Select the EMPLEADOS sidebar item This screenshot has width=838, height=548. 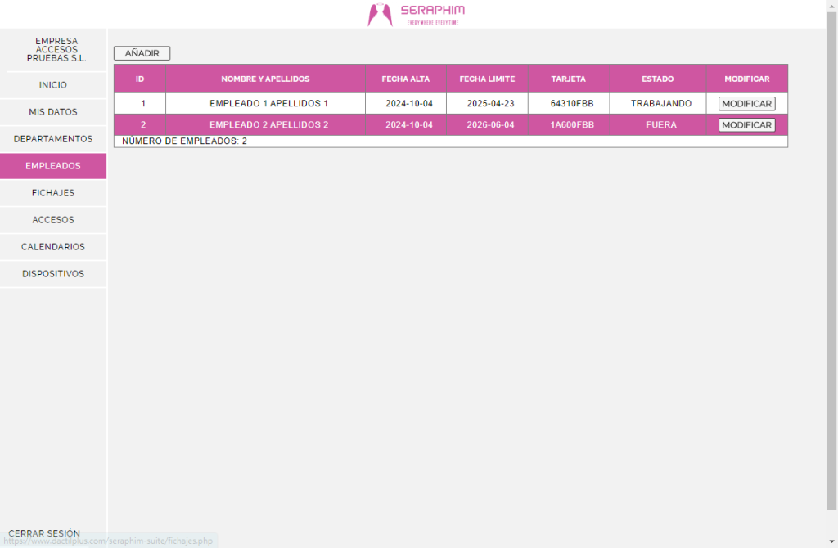(53, 166)
